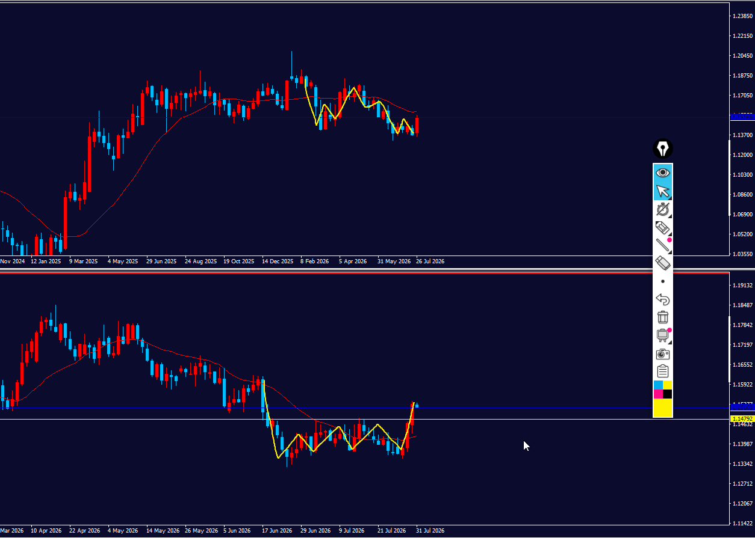The height and width of the screenshot is (538, 755).
Task: Click the 1.14792 price tag on the axis
Action: (x=742, y=418)
